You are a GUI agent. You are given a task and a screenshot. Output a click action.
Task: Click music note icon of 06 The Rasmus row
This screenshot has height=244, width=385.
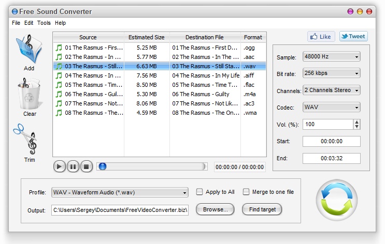(59, 94)
